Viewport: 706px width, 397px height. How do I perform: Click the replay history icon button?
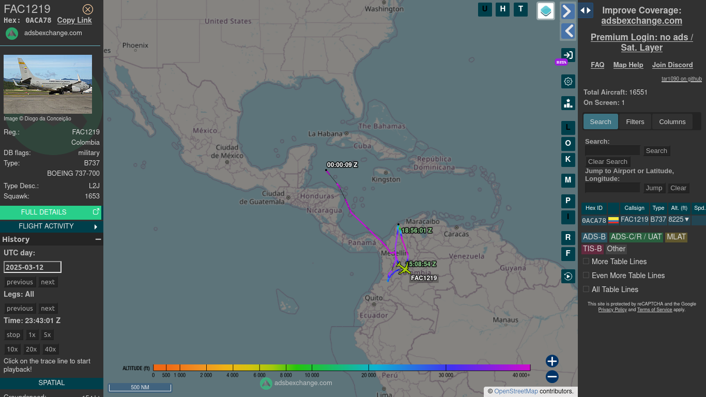568,276
